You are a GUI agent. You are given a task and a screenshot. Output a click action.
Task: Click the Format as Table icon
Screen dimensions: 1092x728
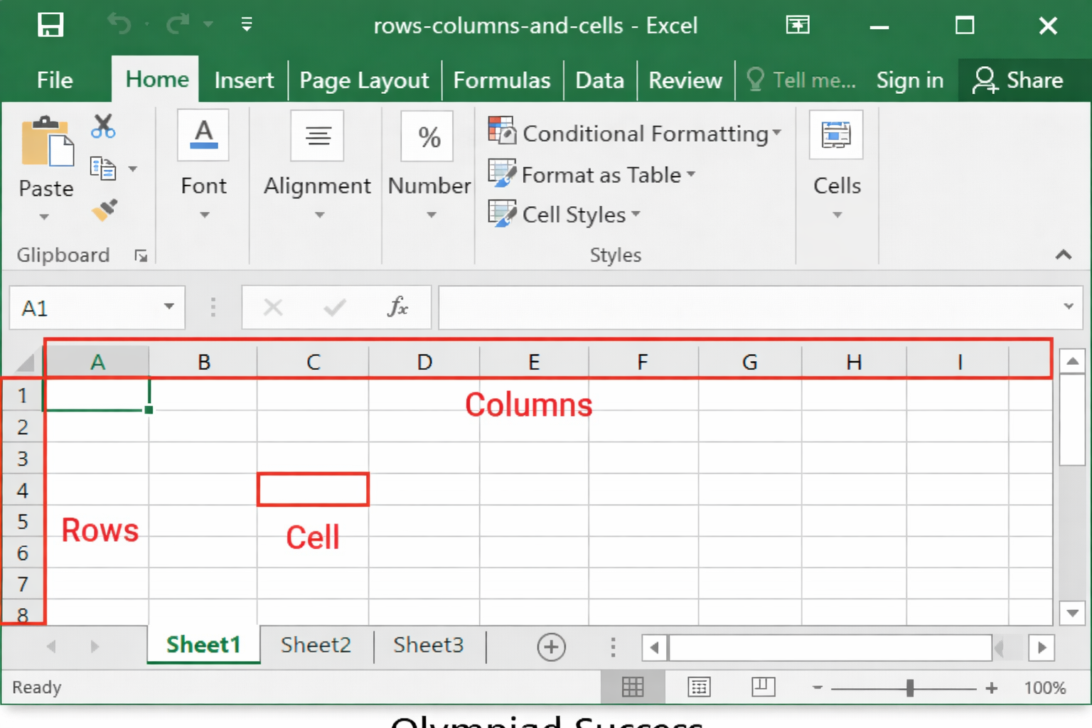[x=503, y=174]
